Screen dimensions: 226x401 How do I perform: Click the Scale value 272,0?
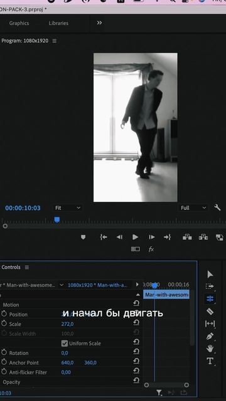67,324
